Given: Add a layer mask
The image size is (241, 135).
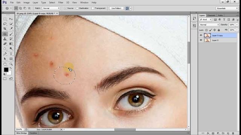Looking at the screenshot, I should (x=213, y=133).
